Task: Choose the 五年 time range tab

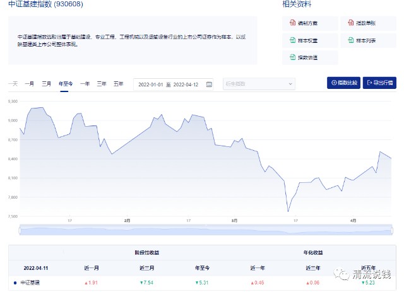Action: tap(118, 84)
